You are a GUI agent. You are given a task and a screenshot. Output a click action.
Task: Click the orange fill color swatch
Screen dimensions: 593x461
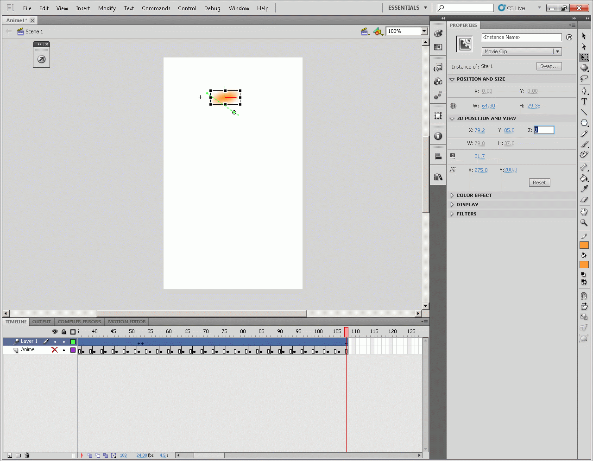[x=584, y=265]
